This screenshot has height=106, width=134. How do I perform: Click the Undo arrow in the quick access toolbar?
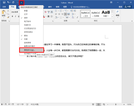coord(8,2)
